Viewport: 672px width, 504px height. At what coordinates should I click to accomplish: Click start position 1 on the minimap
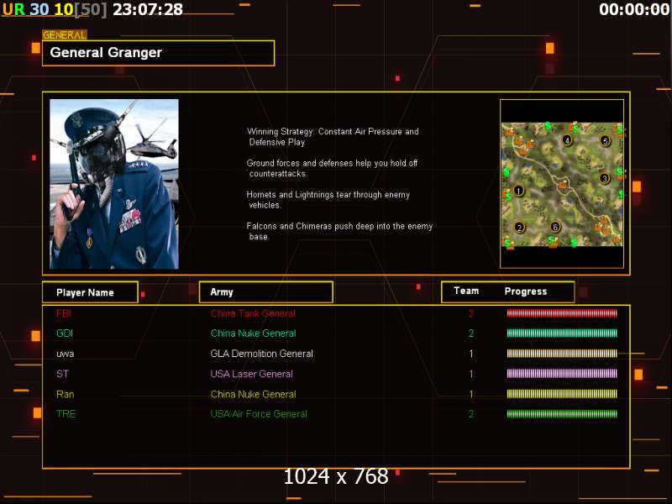coord(518,191)
